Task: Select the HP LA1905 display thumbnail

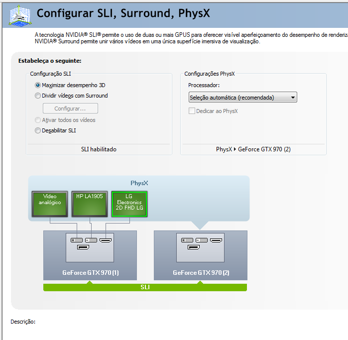Action: point(90,204)
